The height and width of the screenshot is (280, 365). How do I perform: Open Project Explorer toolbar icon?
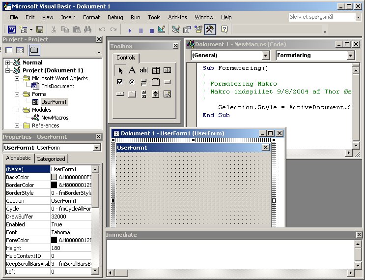coord(176,30)
